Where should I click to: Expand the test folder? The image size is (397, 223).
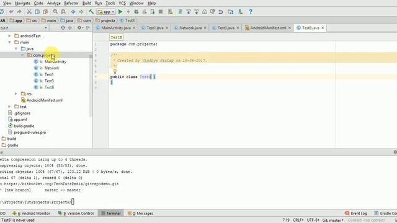[x=9, y=107]
